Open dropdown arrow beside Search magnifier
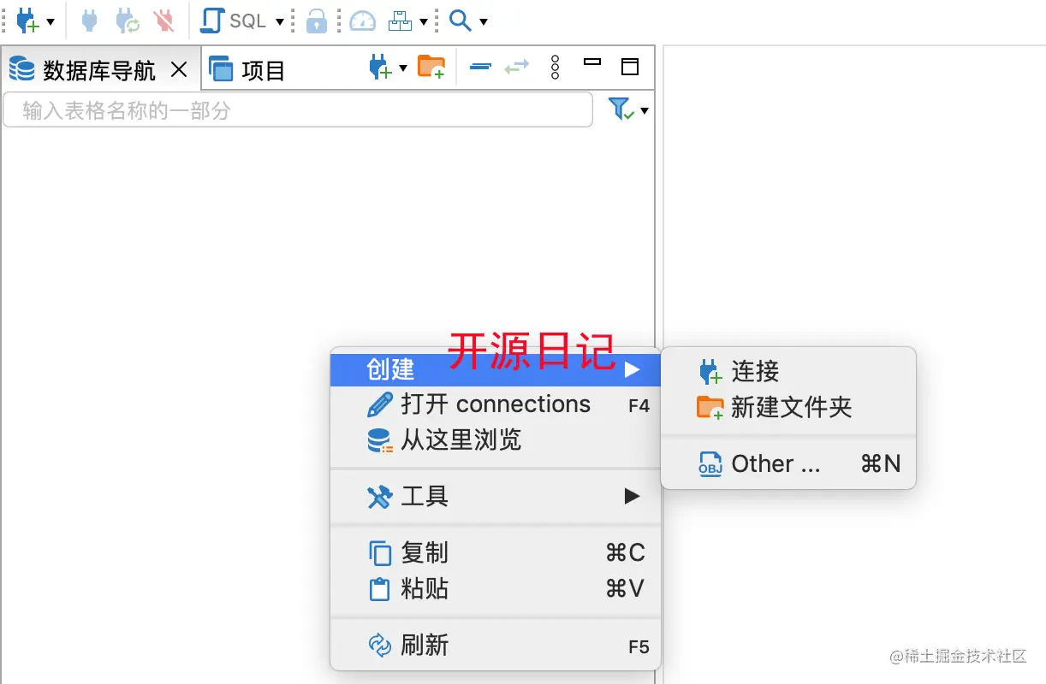Viewport: 1046px width, 684px height. click(484, 21)
